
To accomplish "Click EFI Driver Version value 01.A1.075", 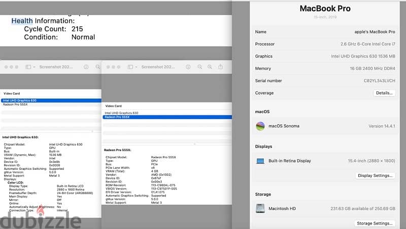I will pyautogui.click(x=158, y=192).
